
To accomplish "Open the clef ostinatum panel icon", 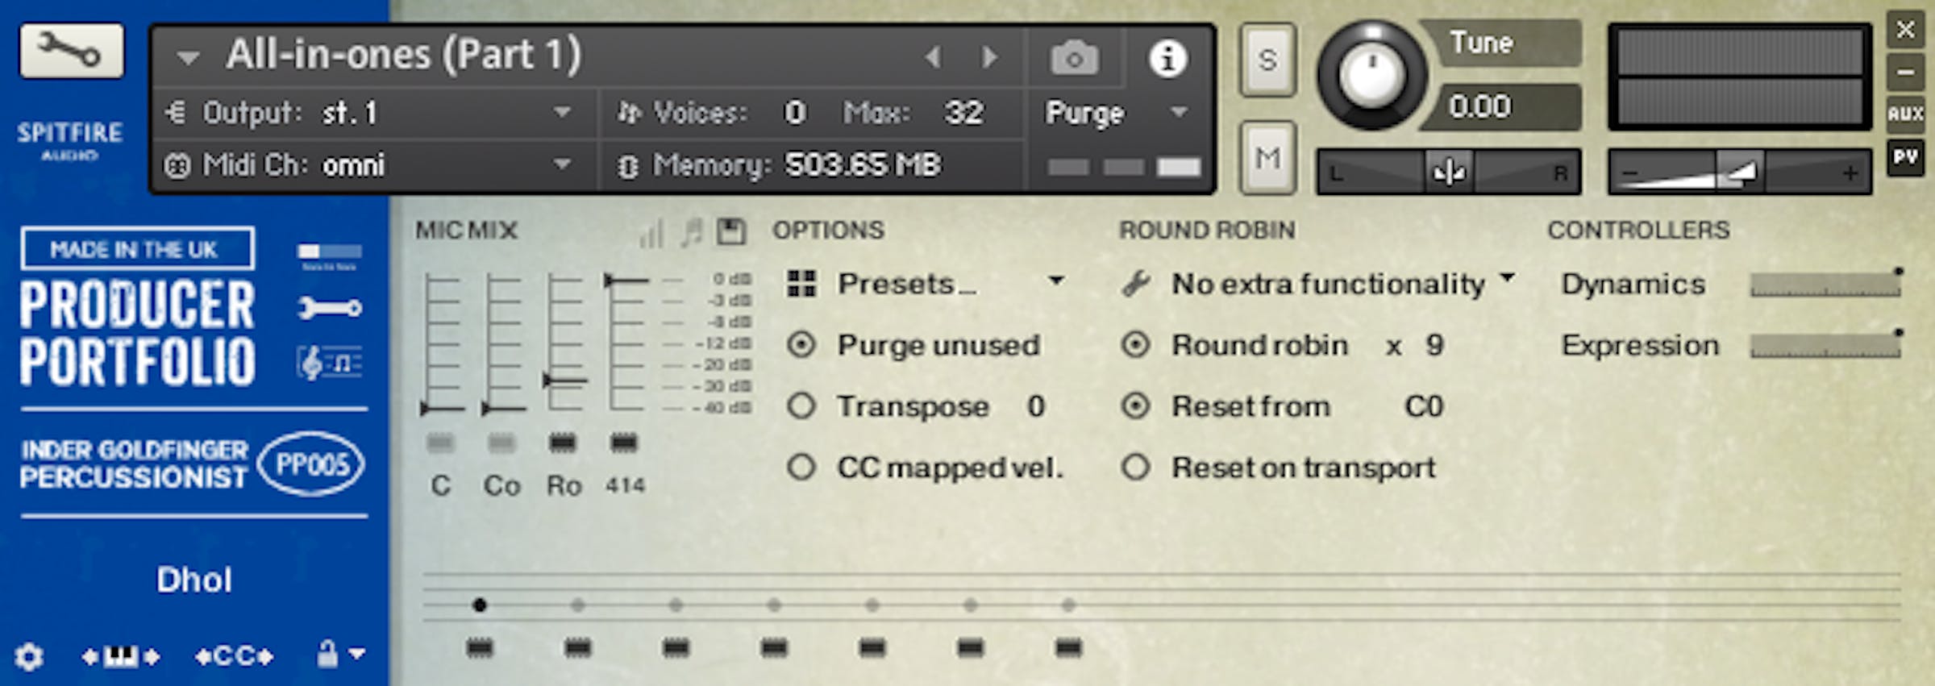I will tap(330, 363).
